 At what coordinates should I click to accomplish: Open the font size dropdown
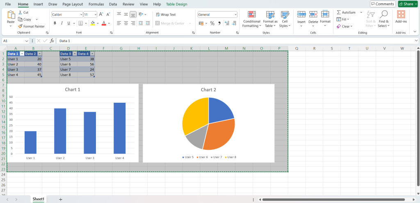(x=95, y=14)
